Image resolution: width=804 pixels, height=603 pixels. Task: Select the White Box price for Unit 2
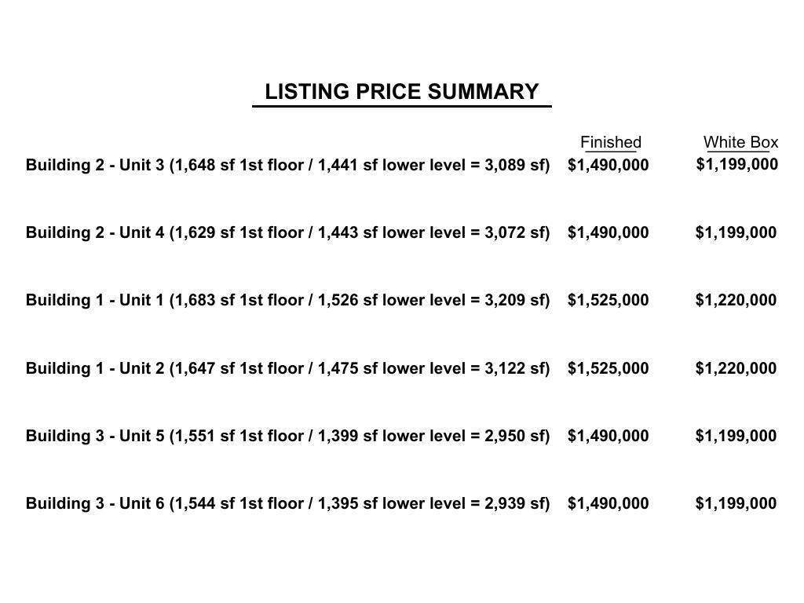click(x=736, y=368)
